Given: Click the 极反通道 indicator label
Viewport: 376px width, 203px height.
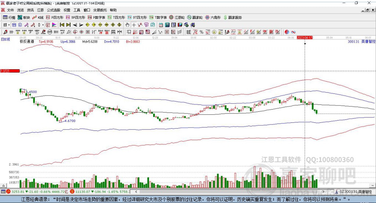Looking at the screenshot, I should coord(27,41).
